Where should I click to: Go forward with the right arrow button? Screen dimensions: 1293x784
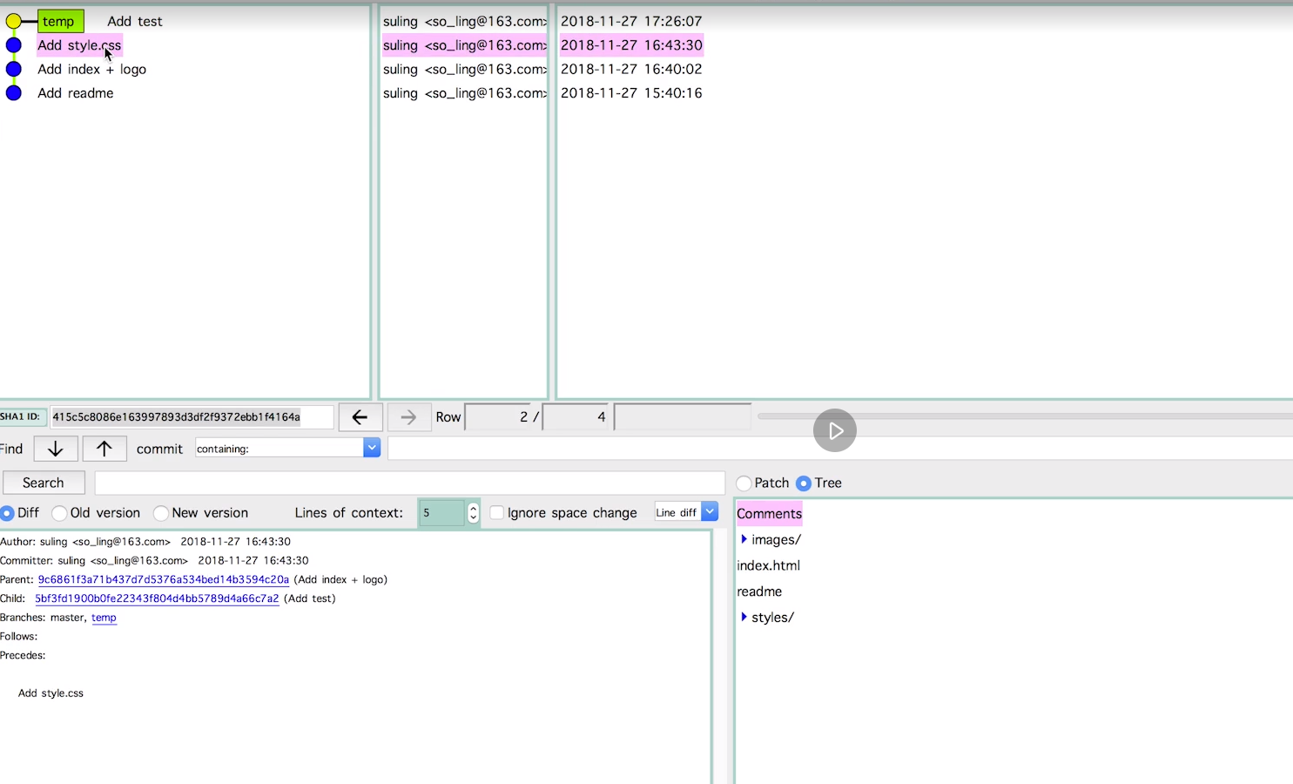[x=408, y=417]
